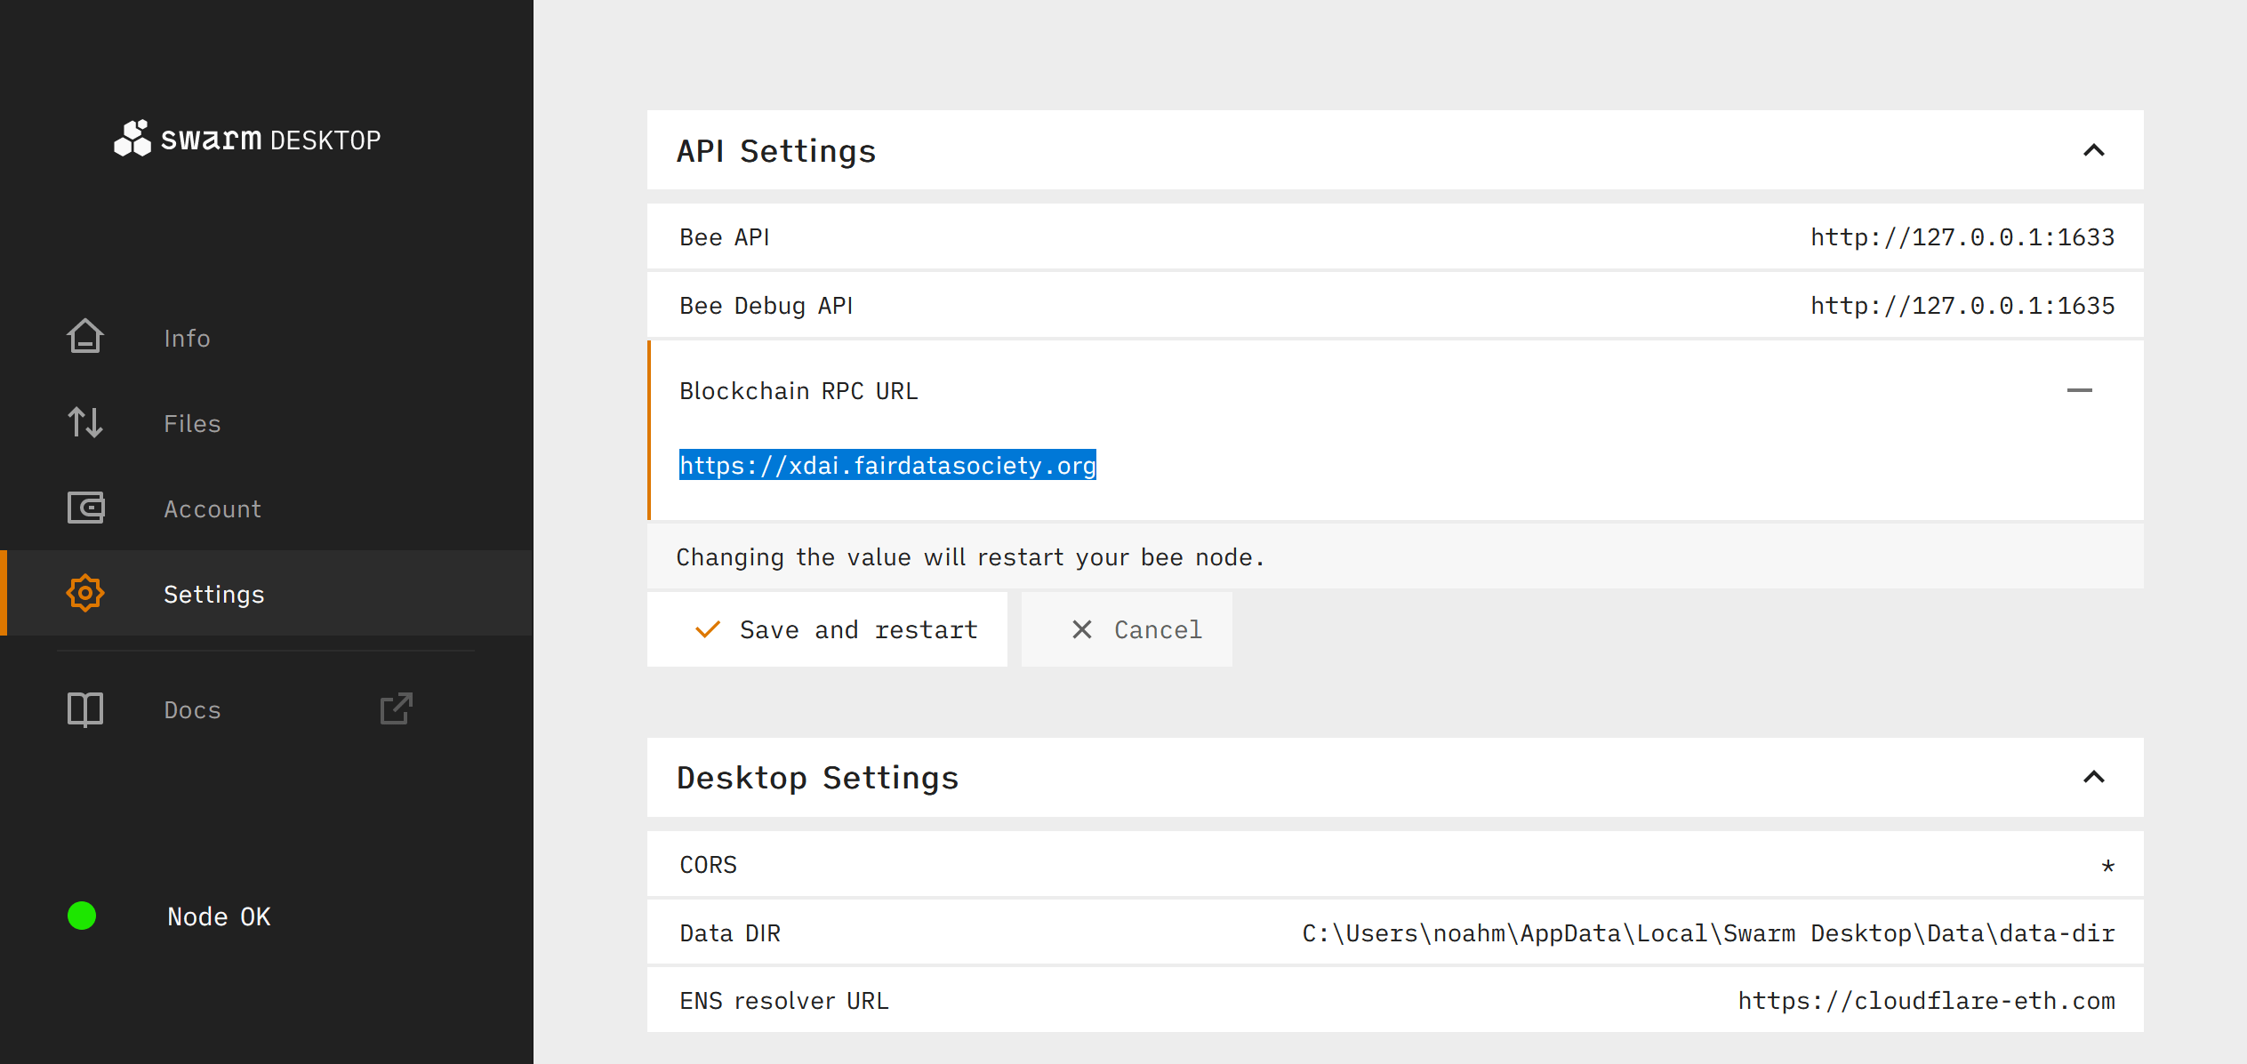Screen dimensions: 2247x1064
Task: Click the Files up-down arrows icon
Action: coord(85,422)
